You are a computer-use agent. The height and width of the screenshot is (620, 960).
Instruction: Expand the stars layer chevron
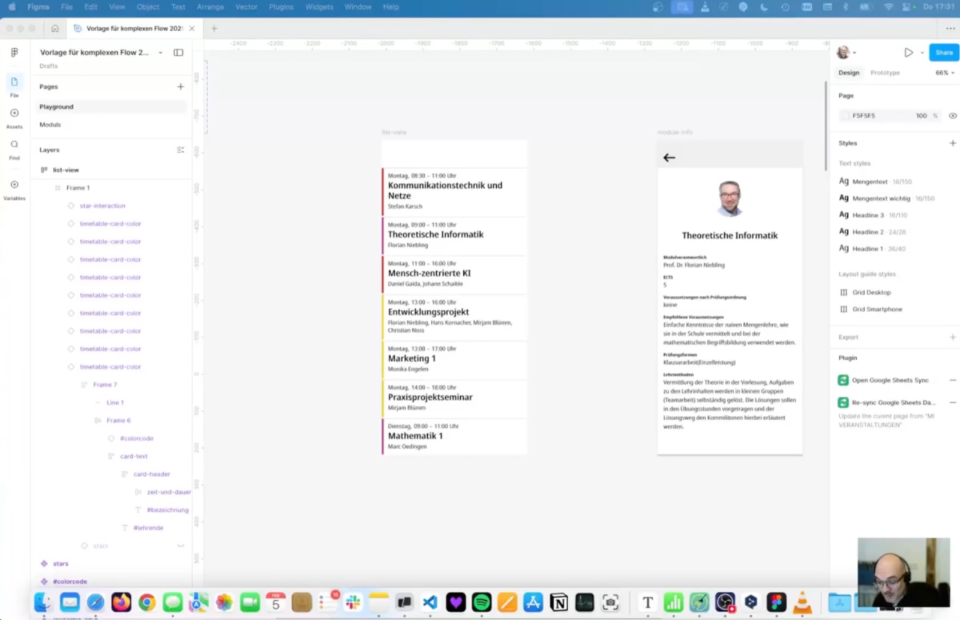tap(181, 546)
